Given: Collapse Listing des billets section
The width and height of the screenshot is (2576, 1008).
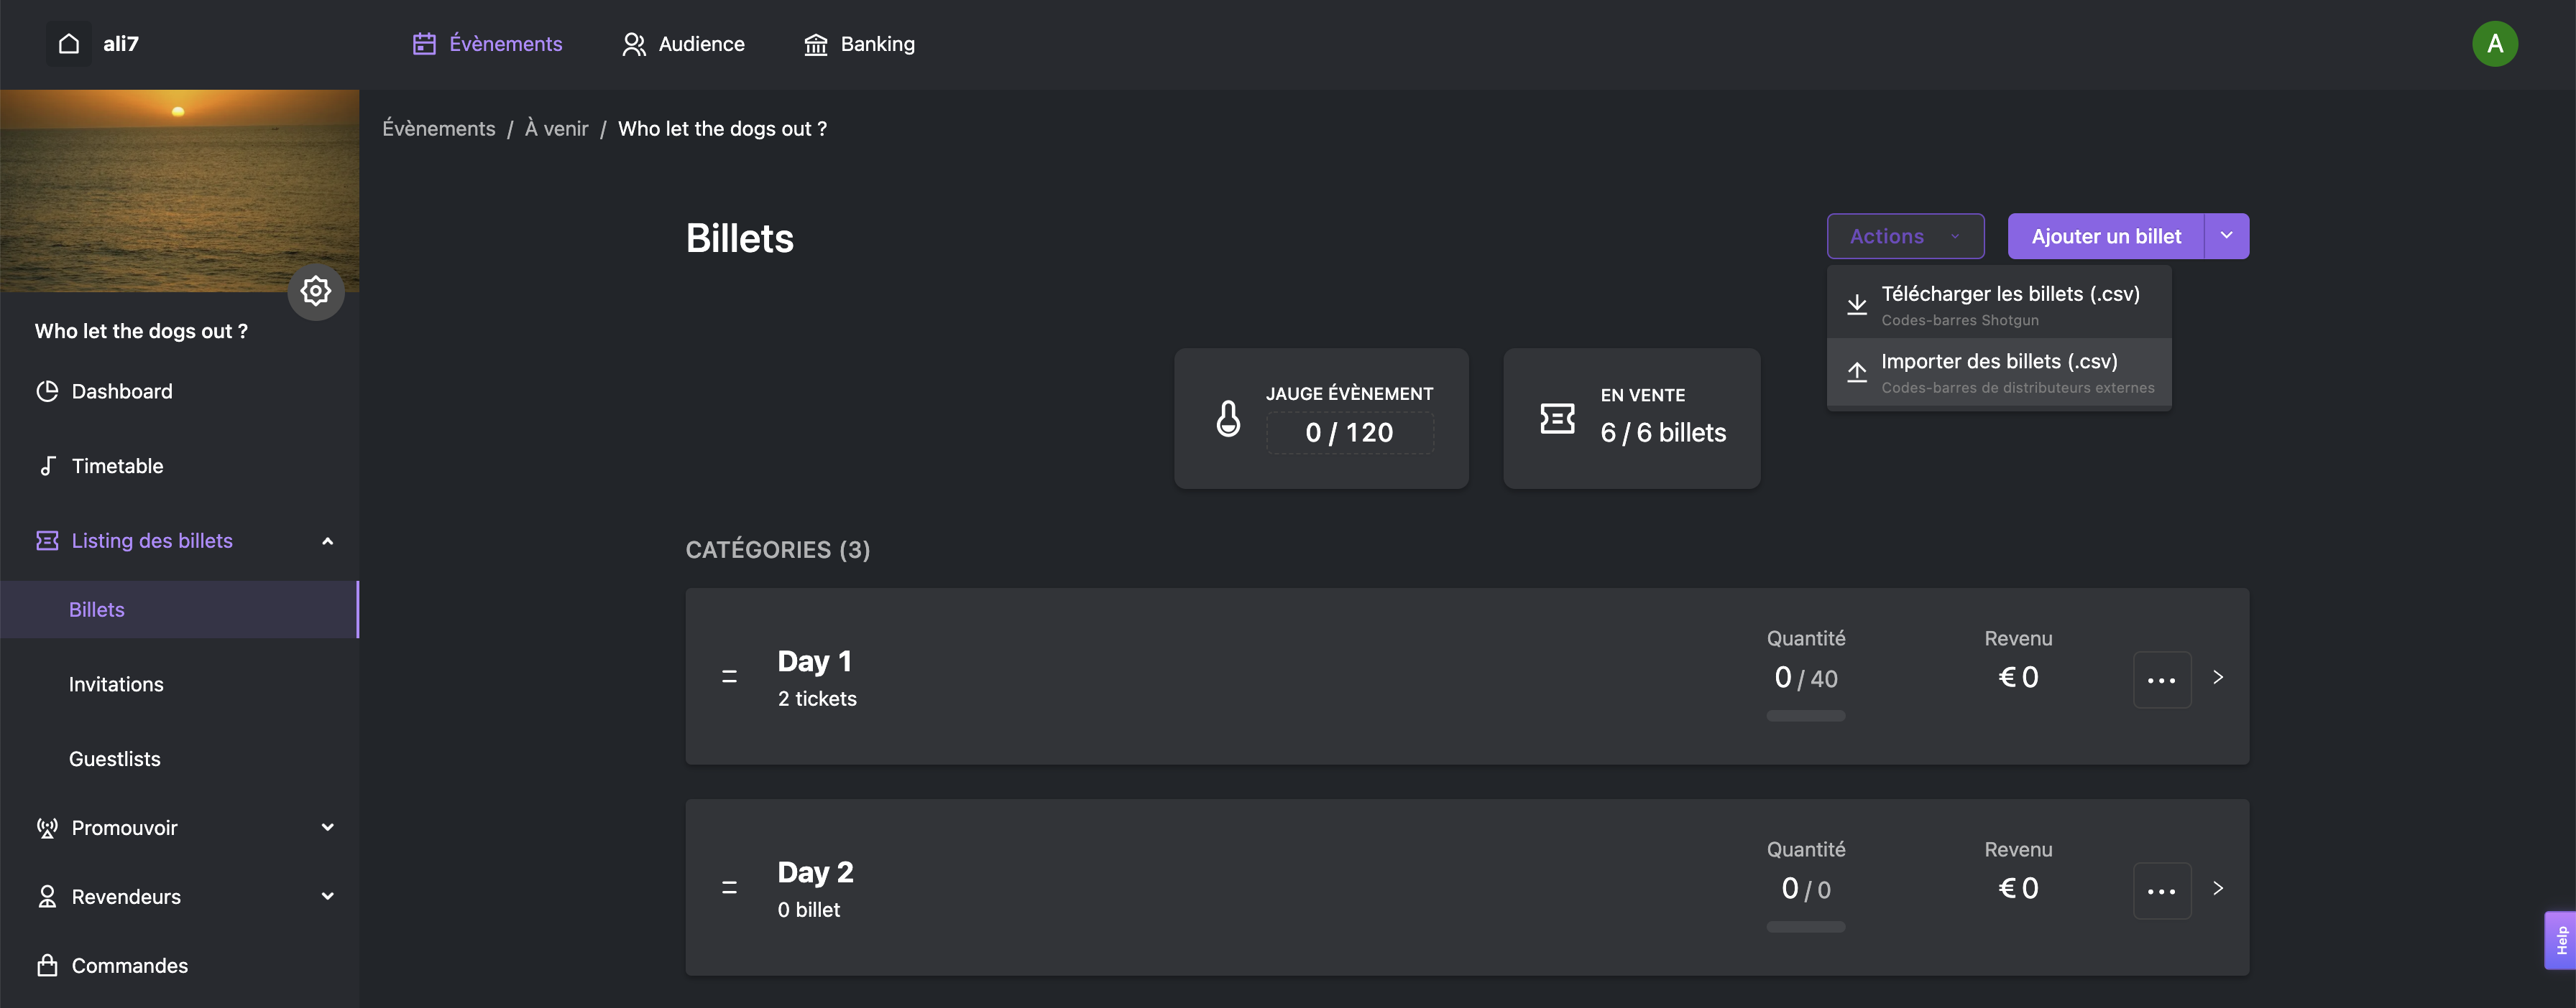Looking at the screenshot, I should pos(327,541).
